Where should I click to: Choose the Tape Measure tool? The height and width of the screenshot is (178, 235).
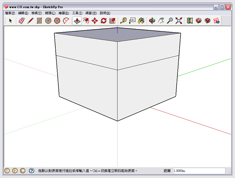tap(124, 21)
